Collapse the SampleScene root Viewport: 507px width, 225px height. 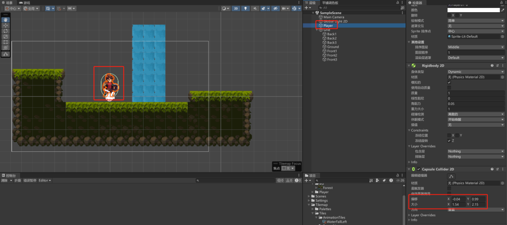(313, 13)
